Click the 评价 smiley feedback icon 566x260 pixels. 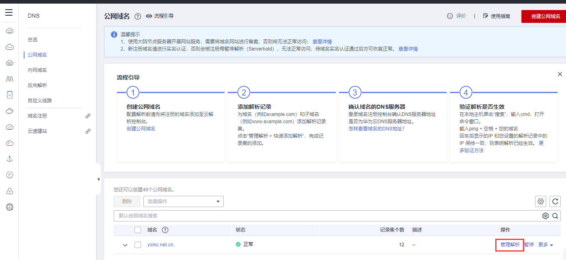tap(450, 16)
